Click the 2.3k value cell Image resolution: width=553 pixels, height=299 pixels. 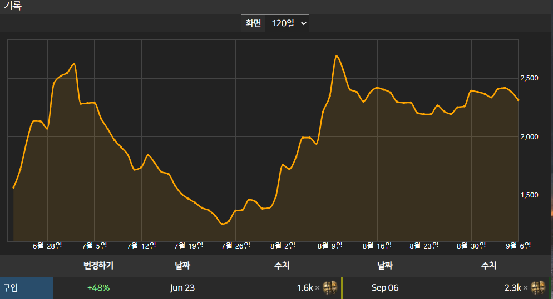512,288
